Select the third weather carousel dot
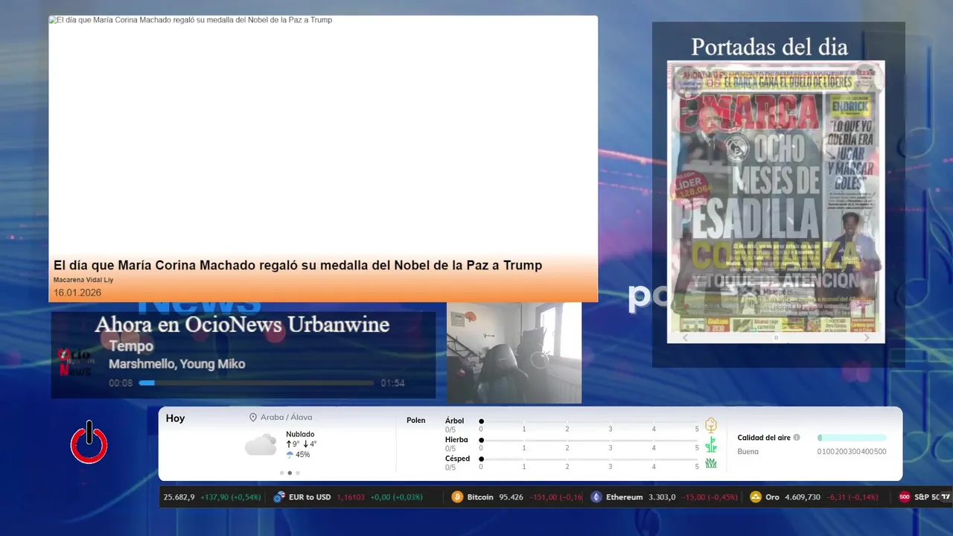 298,473
